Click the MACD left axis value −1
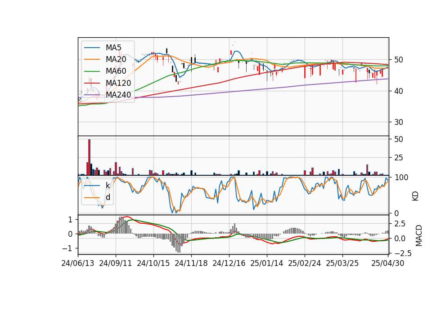The width and height of the screenshot is (432, 310). point(67,248)
